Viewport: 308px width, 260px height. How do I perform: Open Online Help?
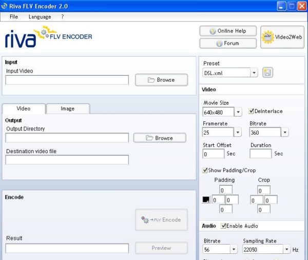tap(228, 31)
